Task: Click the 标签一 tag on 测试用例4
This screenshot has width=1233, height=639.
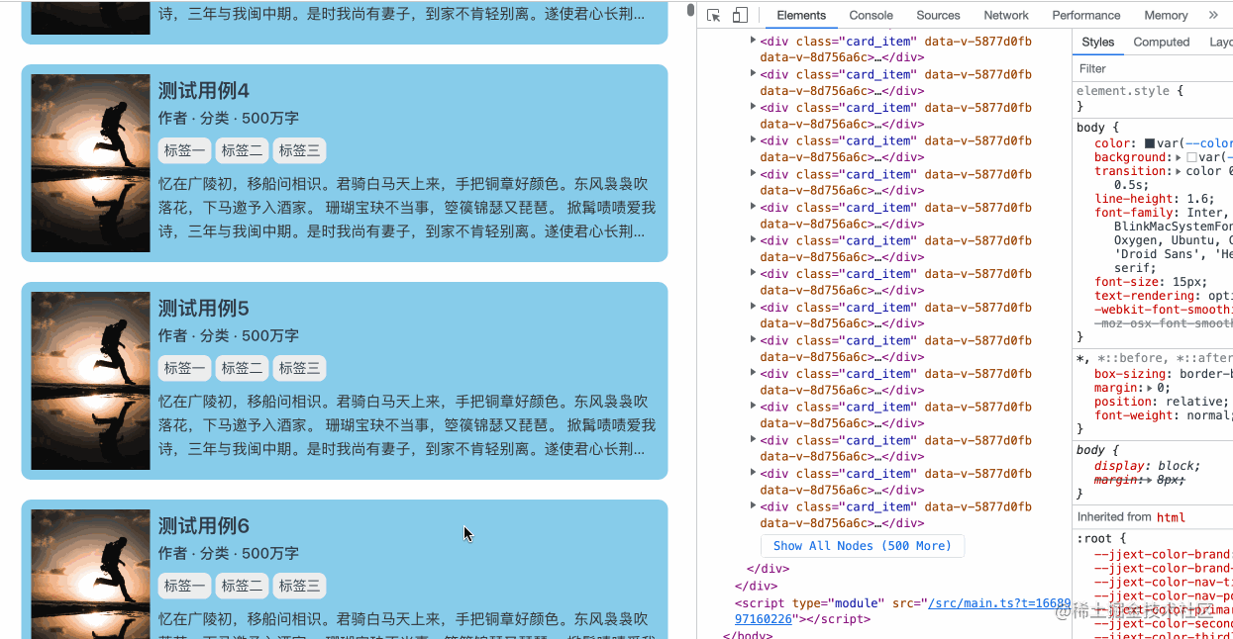Action: coord(184,149)
